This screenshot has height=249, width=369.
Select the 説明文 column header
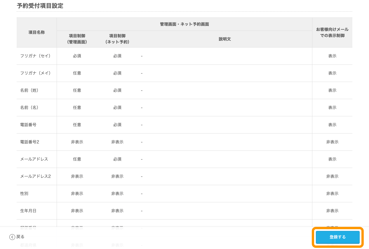pyautogui.click(x=224, y=39)
